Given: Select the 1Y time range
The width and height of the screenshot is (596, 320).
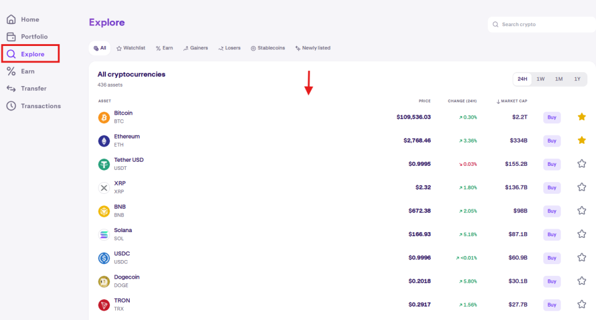Looking at the screenshot, I should [577, 79].
